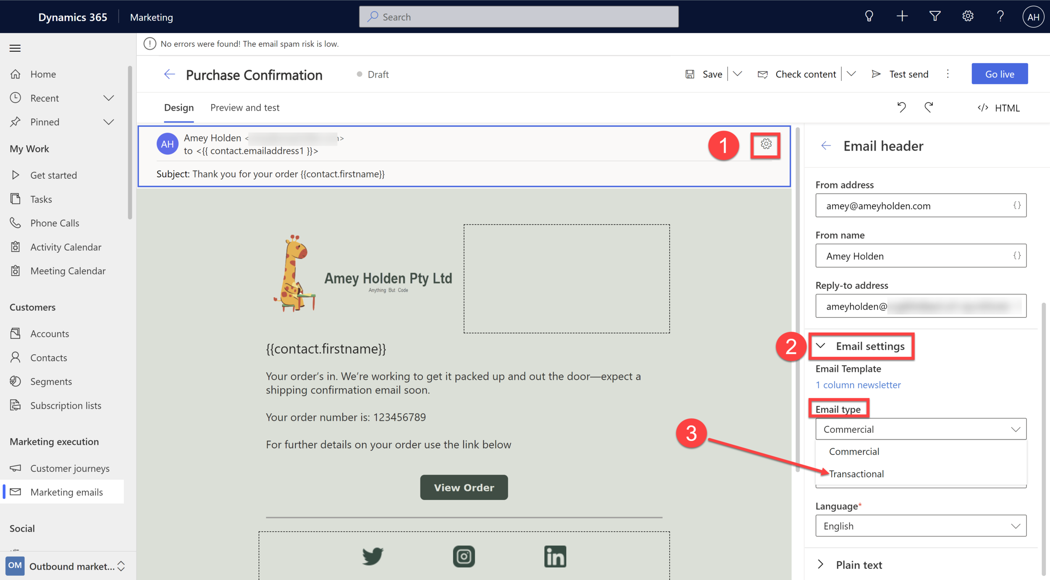This screenshot has height=580, width=1050.
Task: Expand the Plain text section
Action: coord(859,565)
